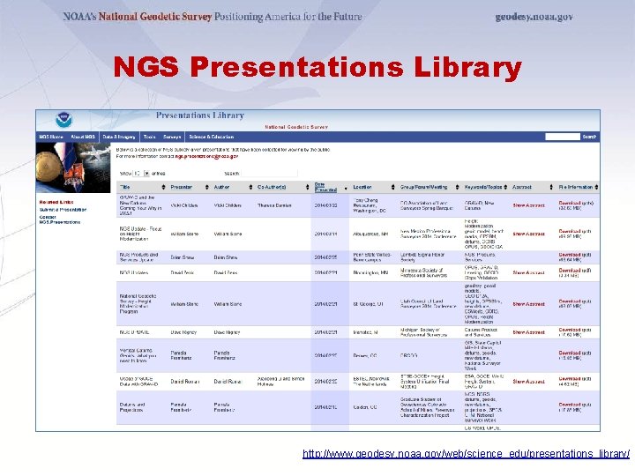Download the Daniel Roman presentation file
Screen dimensions: 635x476
570,379
